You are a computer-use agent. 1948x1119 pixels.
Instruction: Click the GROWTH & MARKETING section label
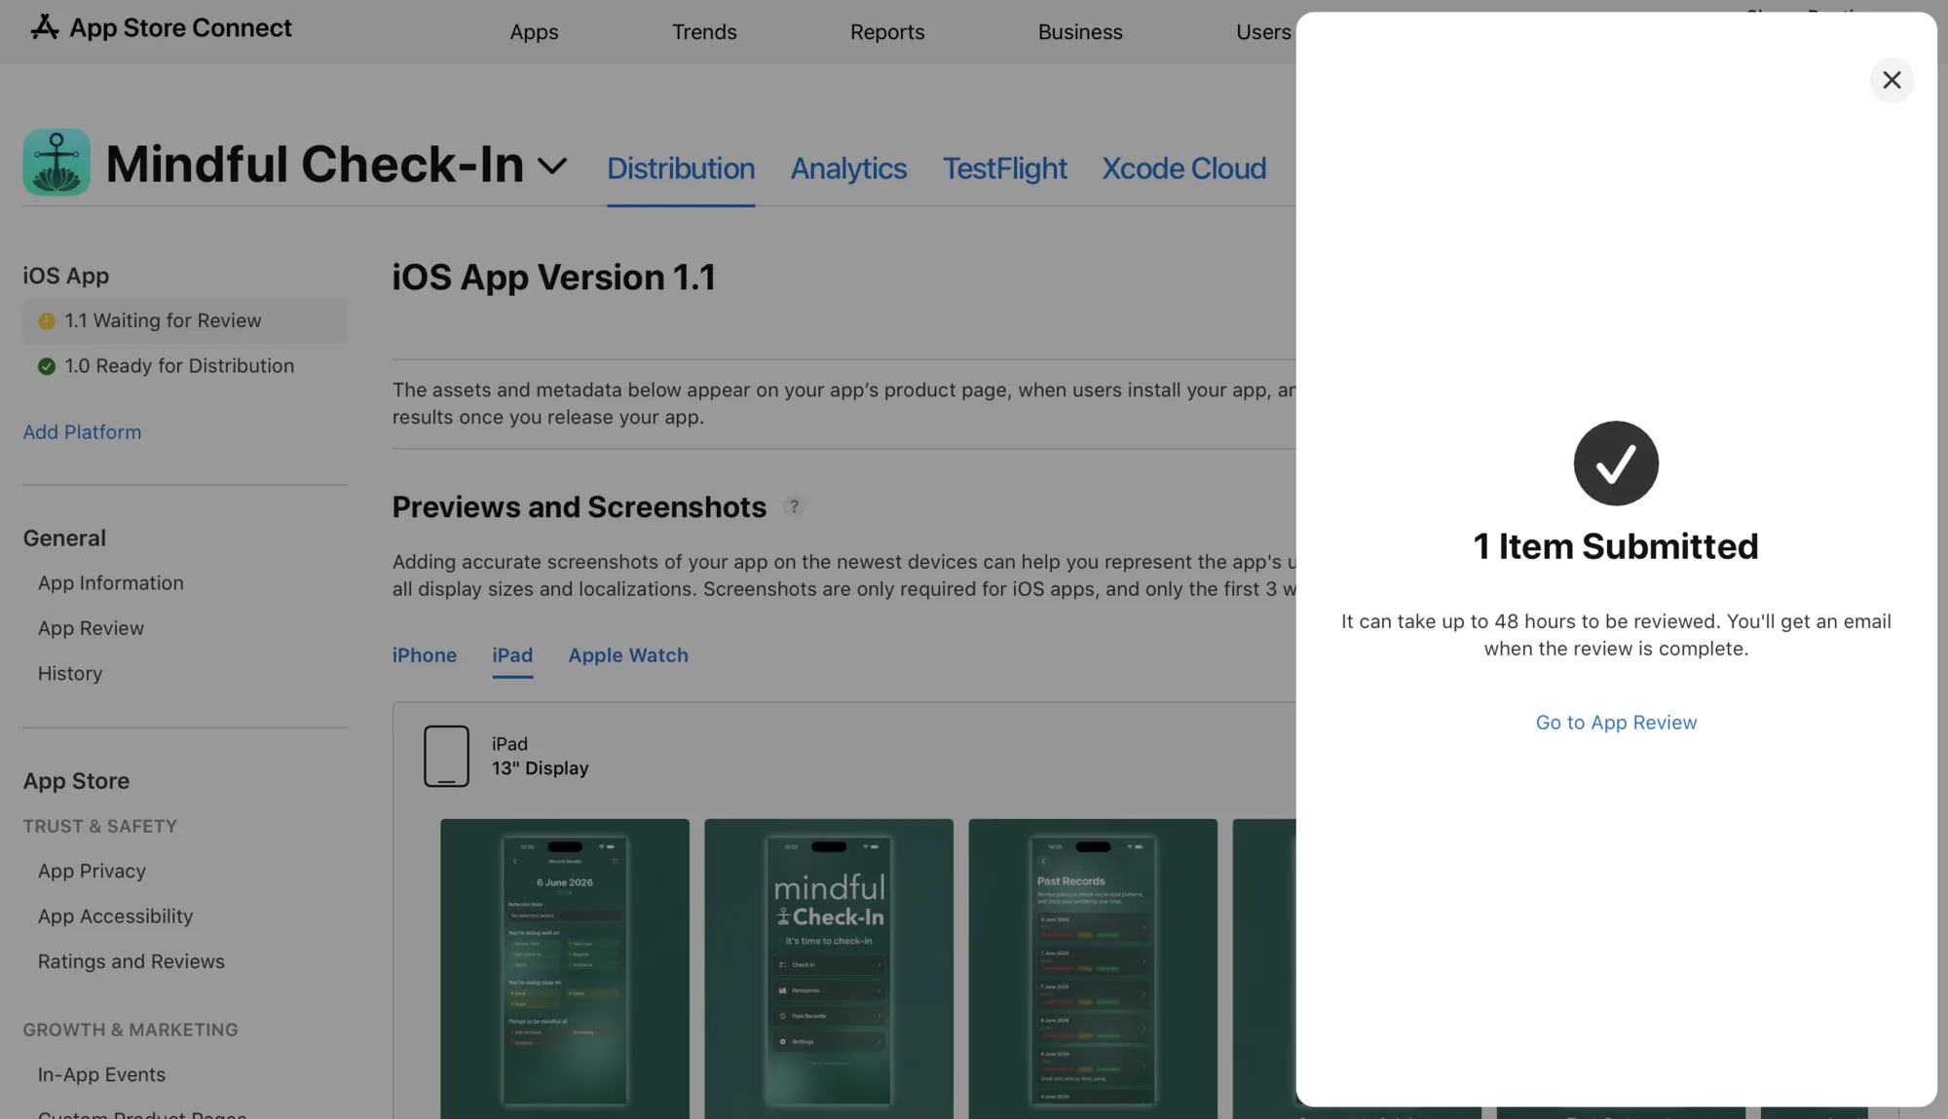[131, 1030]
